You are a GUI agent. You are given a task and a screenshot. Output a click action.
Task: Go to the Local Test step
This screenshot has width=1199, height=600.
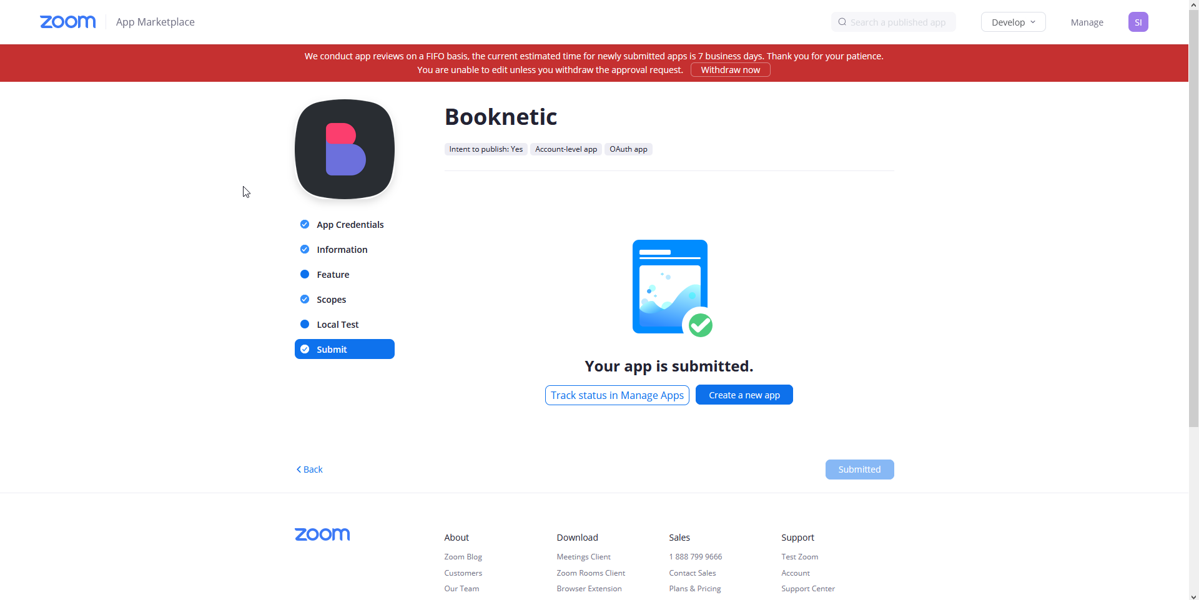coord(345,325)
